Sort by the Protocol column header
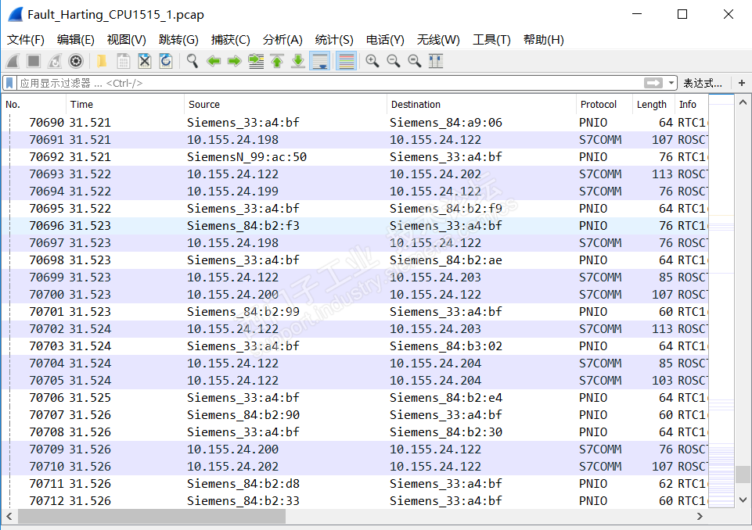This screenshot has height=530, width=752. pyautogui.click(x=598, y=104)
